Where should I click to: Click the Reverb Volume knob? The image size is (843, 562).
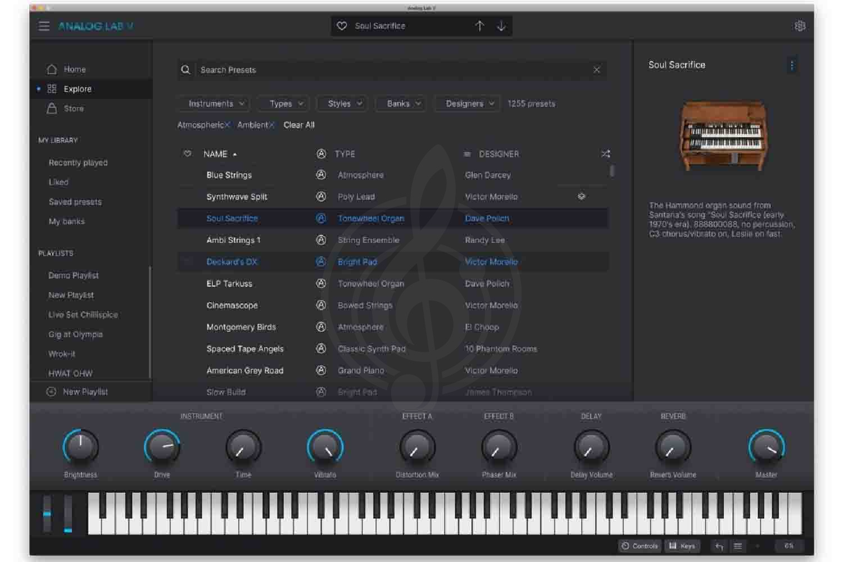click(x=673, y=447)
